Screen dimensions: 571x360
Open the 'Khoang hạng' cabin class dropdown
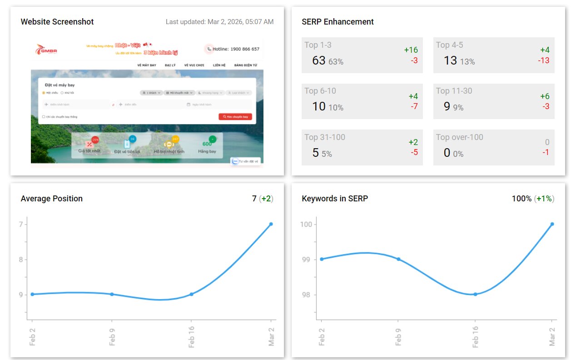211,93
